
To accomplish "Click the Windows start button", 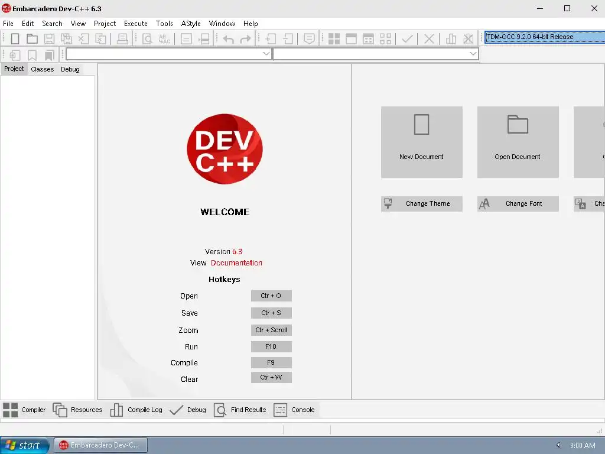I will point(25,445).
